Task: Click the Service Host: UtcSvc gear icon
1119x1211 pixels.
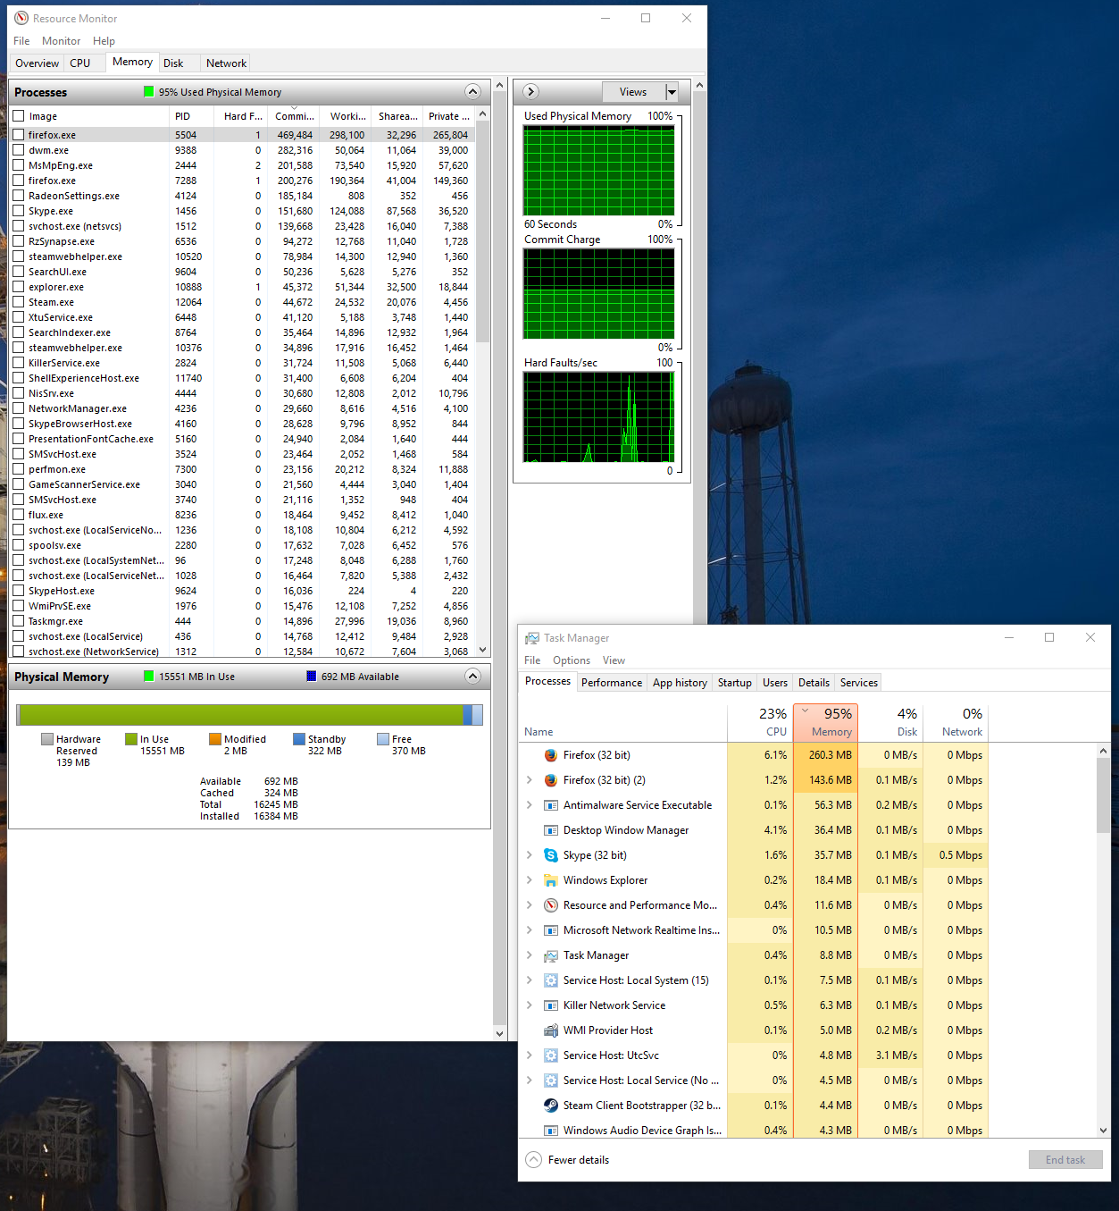Action: point(551,1055)
